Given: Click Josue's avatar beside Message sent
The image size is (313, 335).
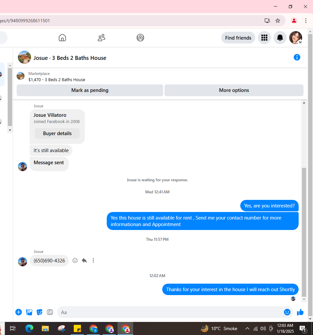Looking at the screenshot, I should pyautogui.click(x=23, y=167).
